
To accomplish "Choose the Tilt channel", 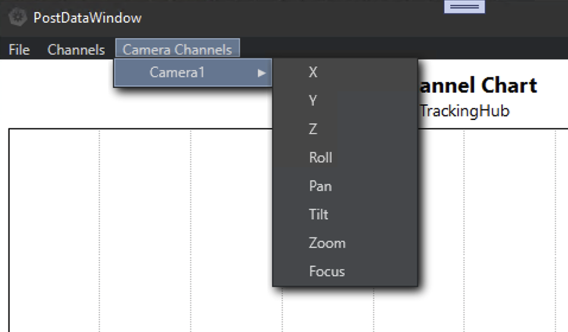I will click(x=318, y=215).
